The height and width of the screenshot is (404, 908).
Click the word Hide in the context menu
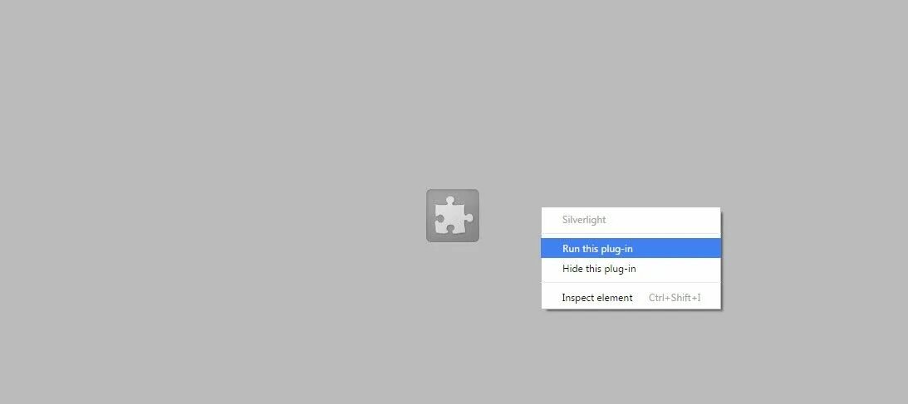tap(572, 269)
